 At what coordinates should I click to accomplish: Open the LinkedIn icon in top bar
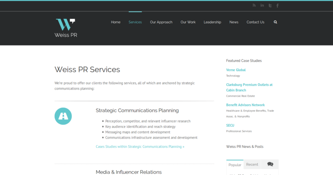click(262, 5)
